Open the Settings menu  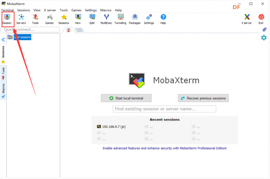tap(91, 10)
